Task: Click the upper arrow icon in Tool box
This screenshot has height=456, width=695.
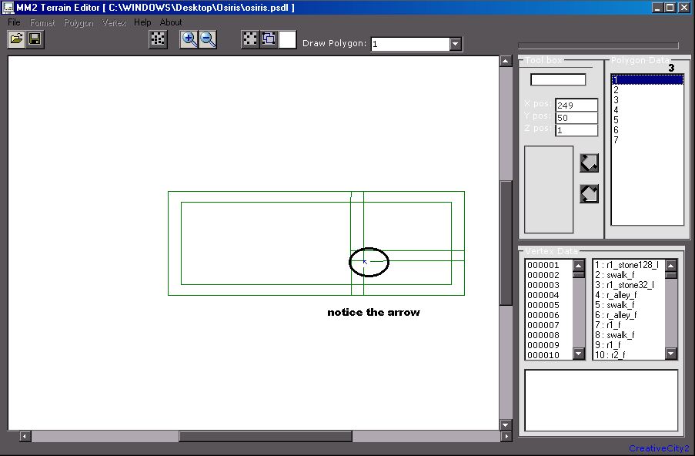Action: 589,163
